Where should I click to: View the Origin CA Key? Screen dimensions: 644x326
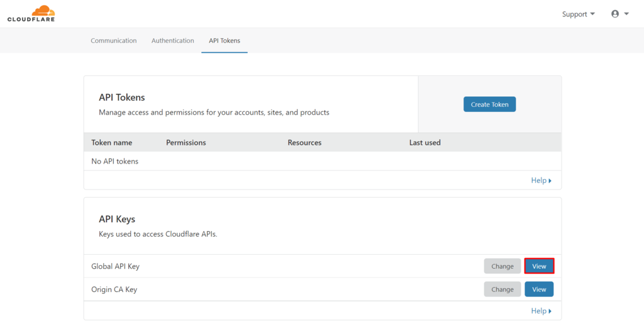click(x=539, y=289)
